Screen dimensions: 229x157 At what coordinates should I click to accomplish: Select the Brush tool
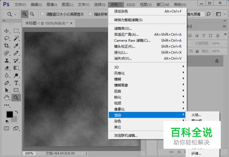[16, 53]
